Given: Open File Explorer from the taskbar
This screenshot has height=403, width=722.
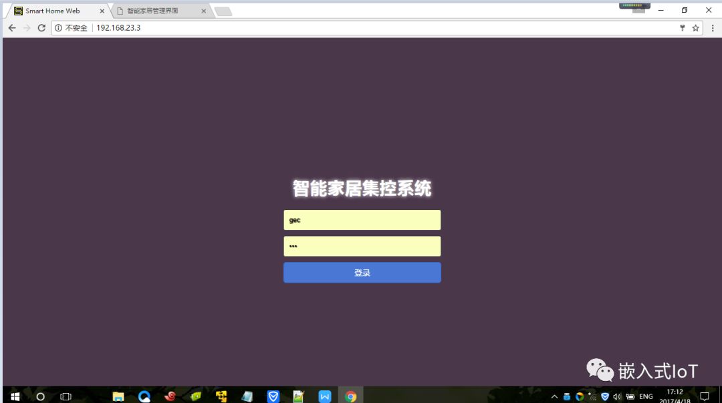Looking at the screenshot, I should click(x=118, y=396).
